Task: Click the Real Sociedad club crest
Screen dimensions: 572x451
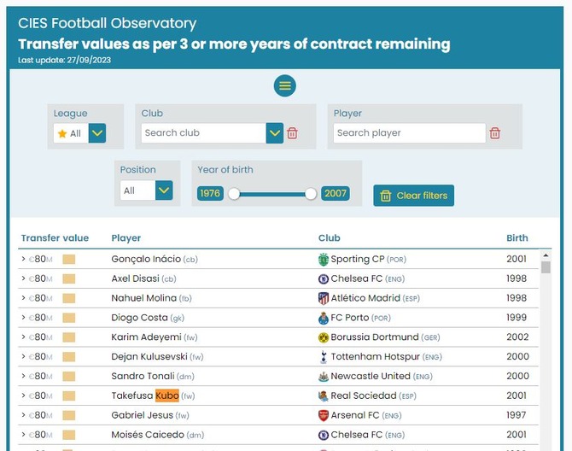Action: click(324, 395)
